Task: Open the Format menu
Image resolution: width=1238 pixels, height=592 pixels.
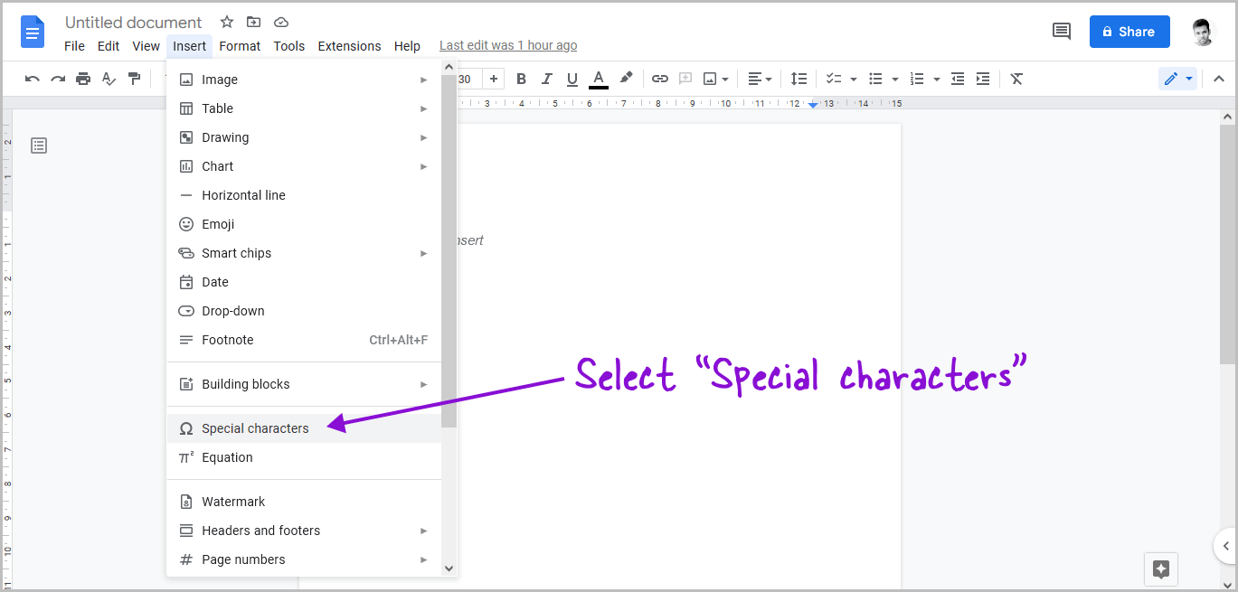Action: [x=240, y=45]
